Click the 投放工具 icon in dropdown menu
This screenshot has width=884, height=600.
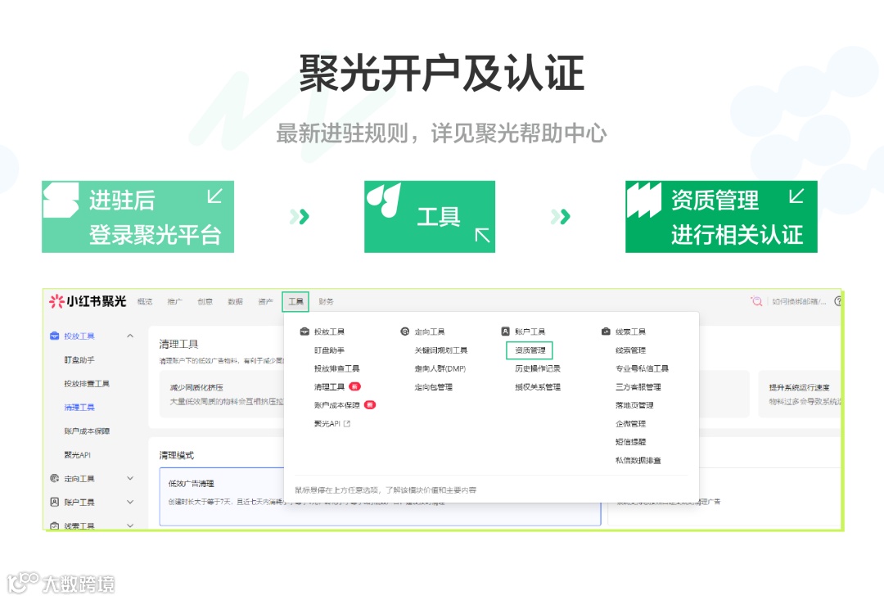304,332
